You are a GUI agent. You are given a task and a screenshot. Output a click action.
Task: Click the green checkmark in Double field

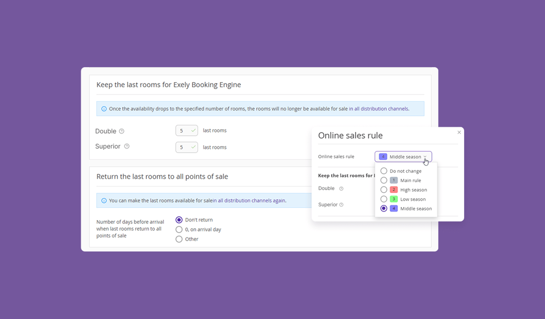coord(193,130)
